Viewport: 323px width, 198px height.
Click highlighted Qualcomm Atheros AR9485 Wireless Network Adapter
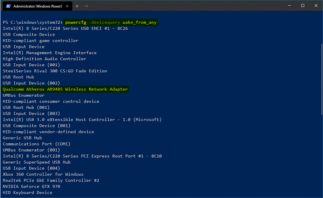point(65,89)
